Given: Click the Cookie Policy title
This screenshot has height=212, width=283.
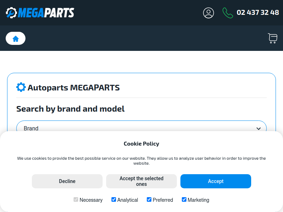Looking at the screenshot, I should [141, 144].
